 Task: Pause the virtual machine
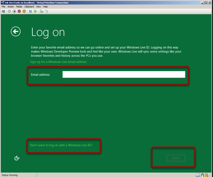30,11
